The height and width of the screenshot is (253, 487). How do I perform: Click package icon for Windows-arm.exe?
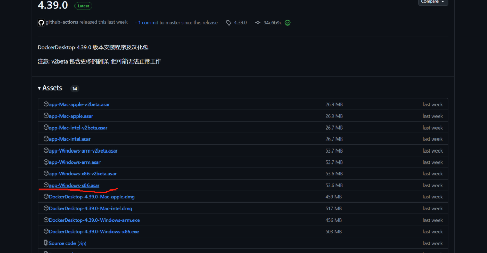pyautogui.click(x=46, y=220)
